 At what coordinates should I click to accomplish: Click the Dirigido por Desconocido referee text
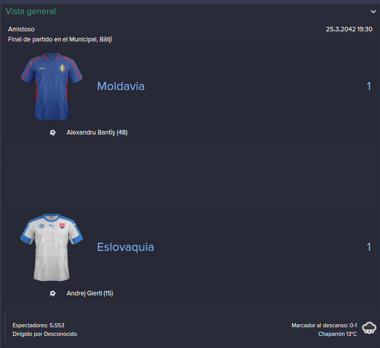click(x=45, y=334)
